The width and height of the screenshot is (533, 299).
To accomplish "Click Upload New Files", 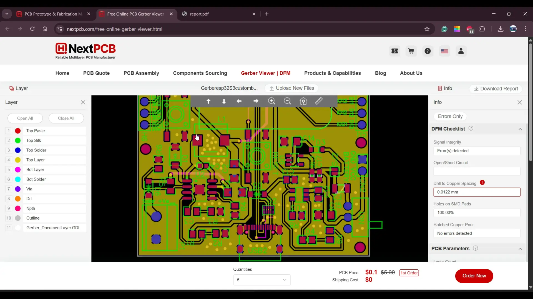I will [291, 88].
